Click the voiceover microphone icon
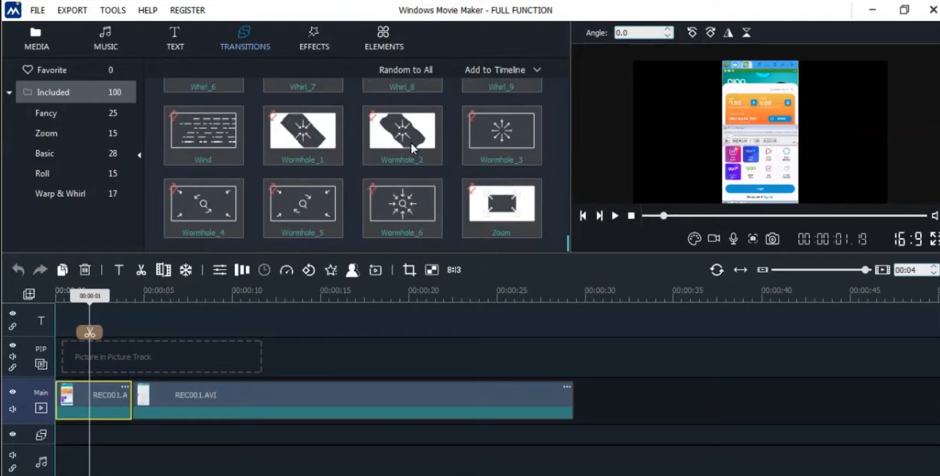The image size is (940, 476). (734, 239)
